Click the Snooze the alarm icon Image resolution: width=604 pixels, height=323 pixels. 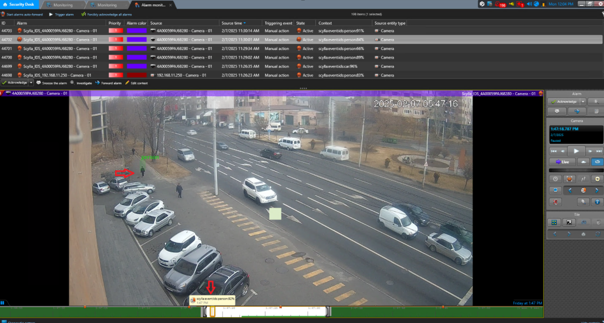(39, 83)
